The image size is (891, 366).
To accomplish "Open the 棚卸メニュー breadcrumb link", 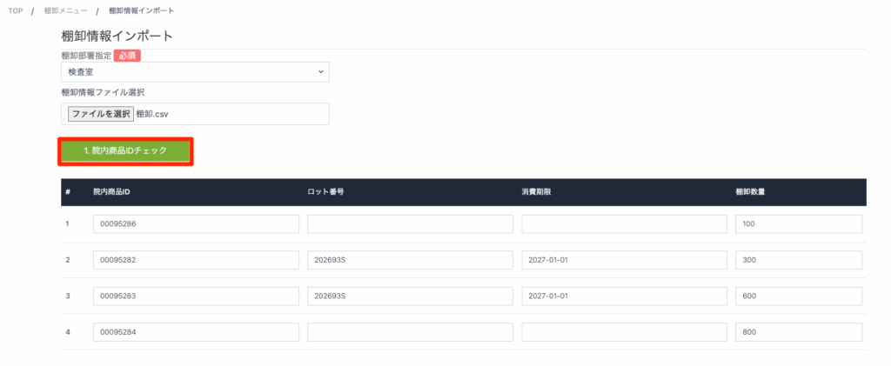I will (x=65, y=10).
